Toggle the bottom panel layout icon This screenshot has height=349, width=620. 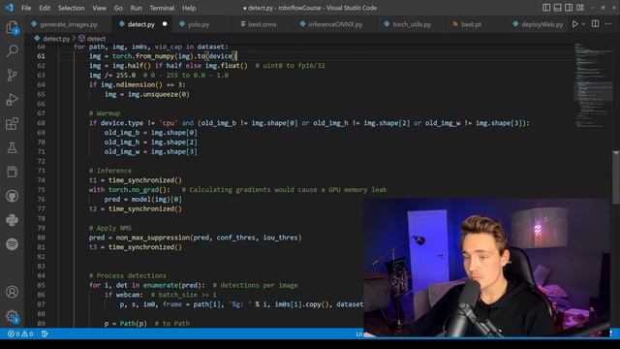(x=558, y=8)
